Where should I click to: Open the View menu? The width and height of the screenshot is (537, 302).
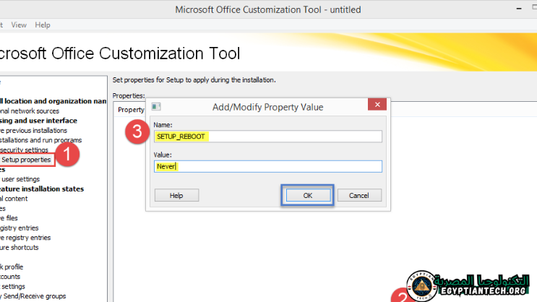click(x=19, y=25)
